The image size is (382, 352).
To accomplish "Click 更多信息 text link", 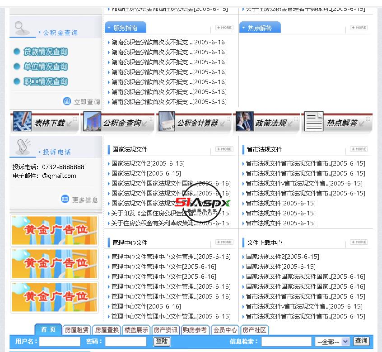I will (85, 200).
